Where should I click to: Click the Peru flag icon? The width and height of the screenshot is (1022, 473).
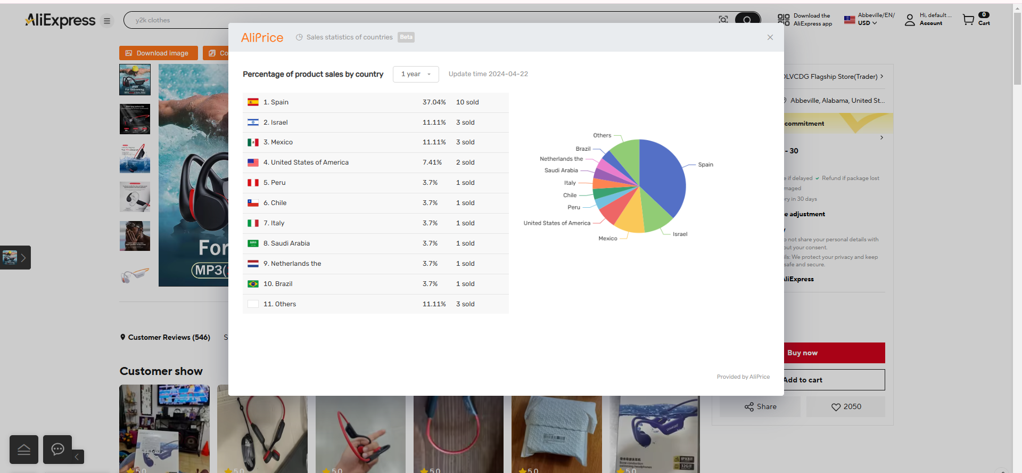pos(253,183)
